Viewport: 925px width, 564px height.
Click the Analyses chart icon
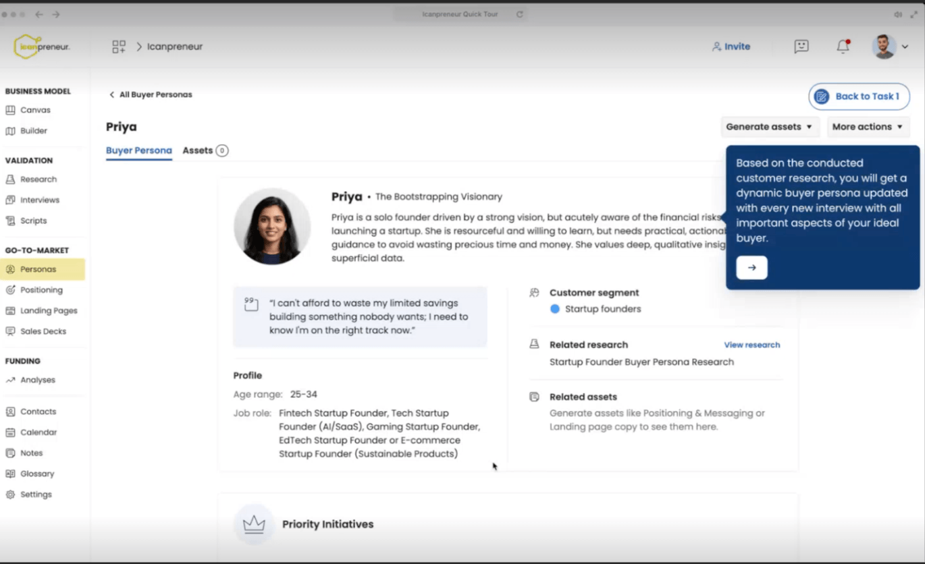10,380
